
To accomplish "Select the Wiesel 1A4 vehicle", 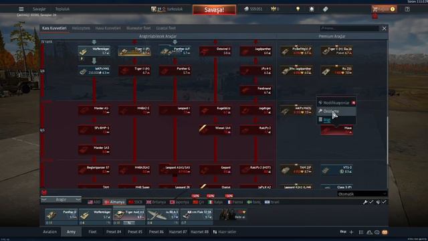I will [x=215, y=130].
